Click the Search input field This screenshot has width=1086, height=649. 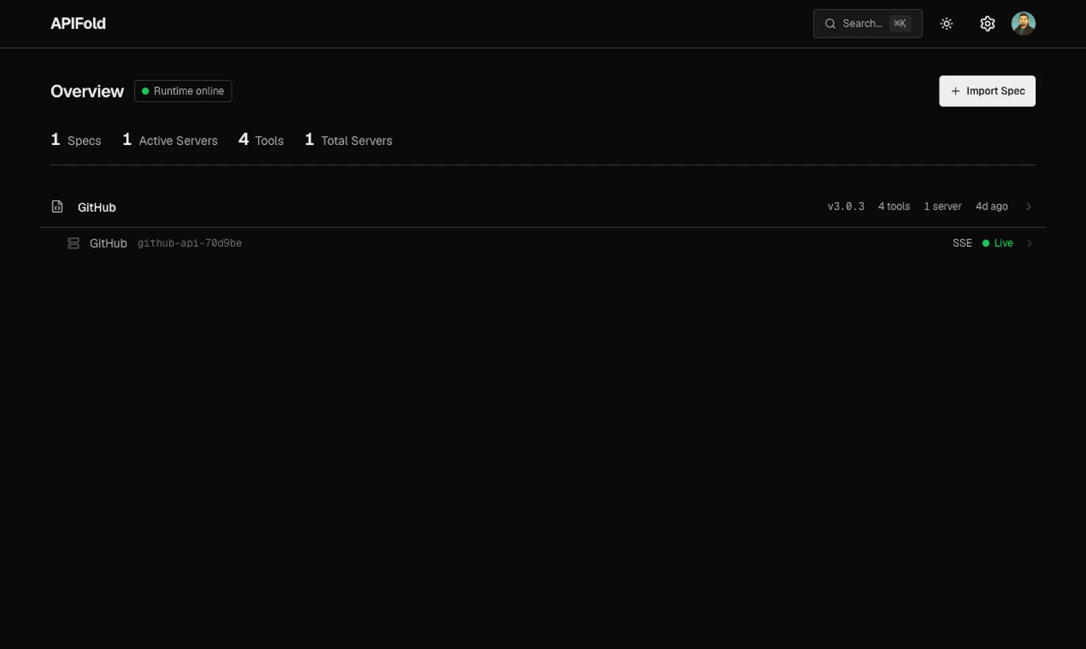pos(867,24)
